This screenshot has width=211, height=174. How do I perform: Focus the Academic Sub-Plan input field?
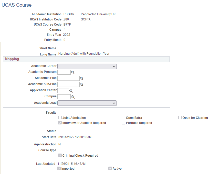coord(68,85)
